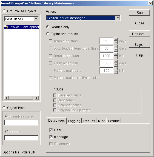The image size is (154, 157).
Task: Check Items larger than option
Action: pyautogui.click(x=50, y=56)
